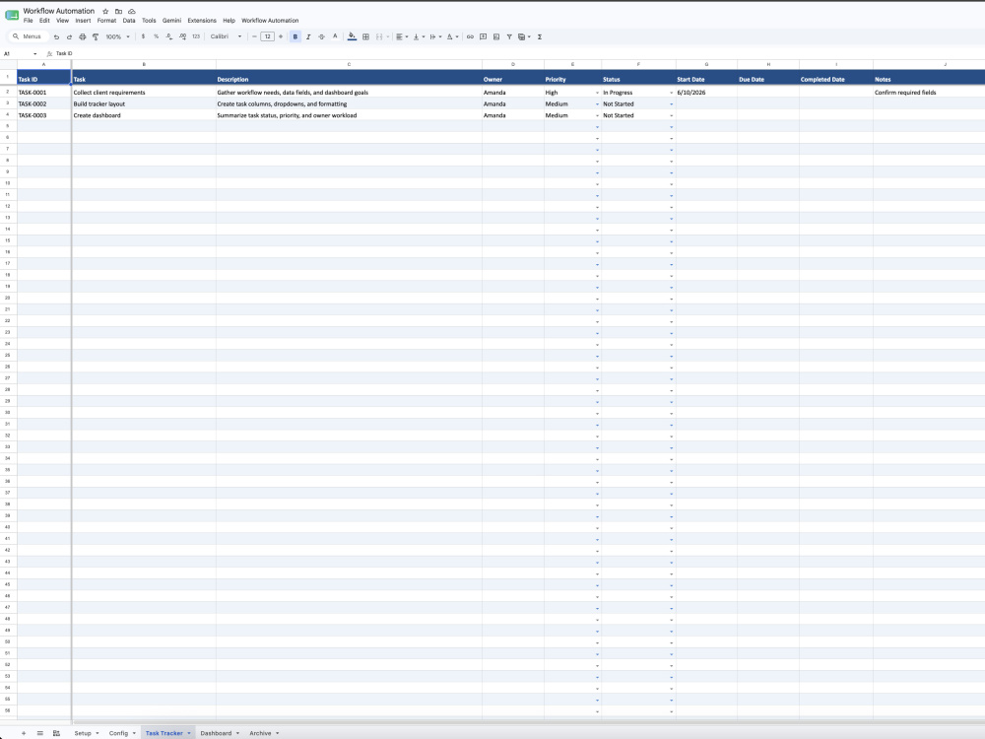Open the Google Sheets home icon
Viewport: 985px width, 739px height.
[x=12, y=15]
